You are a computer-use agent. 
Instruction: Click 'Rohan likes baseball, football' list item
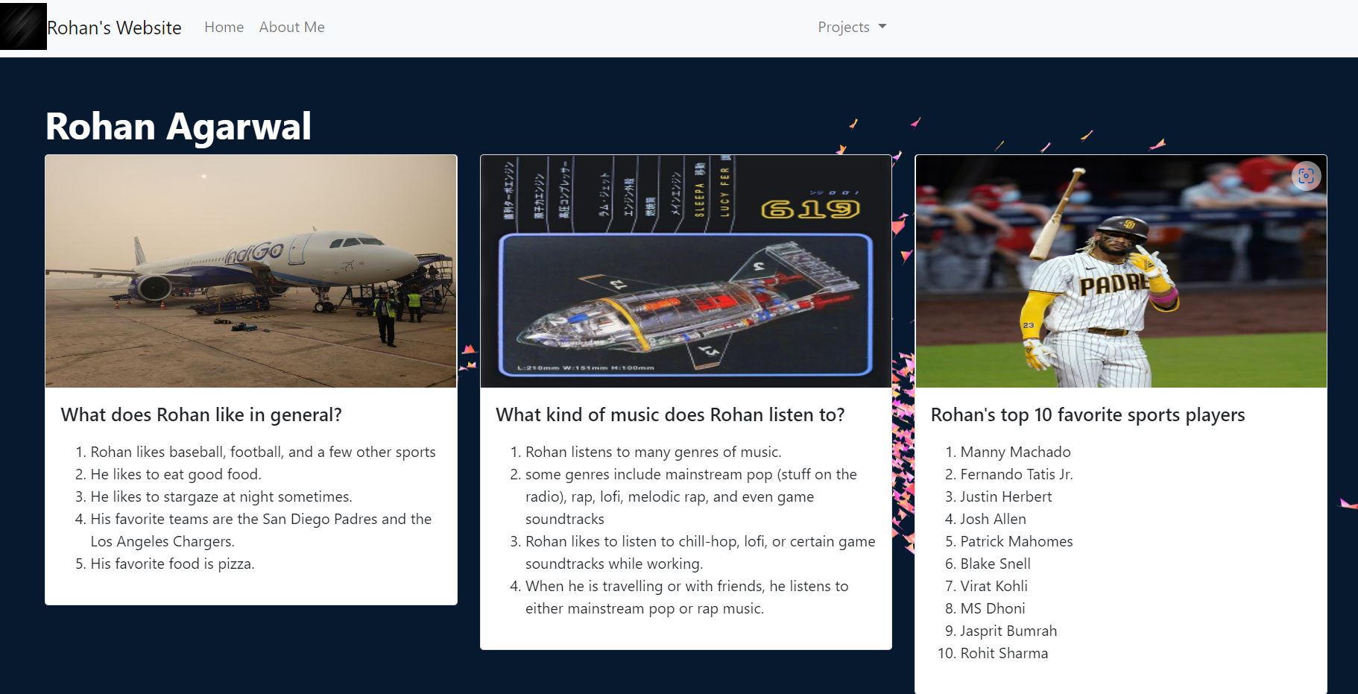[x=263, y=452]
